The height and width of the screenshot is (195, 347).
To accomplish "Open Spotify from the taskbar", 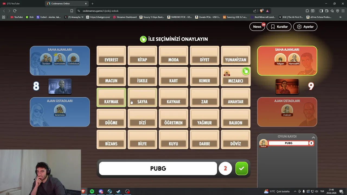I will 92,191.
